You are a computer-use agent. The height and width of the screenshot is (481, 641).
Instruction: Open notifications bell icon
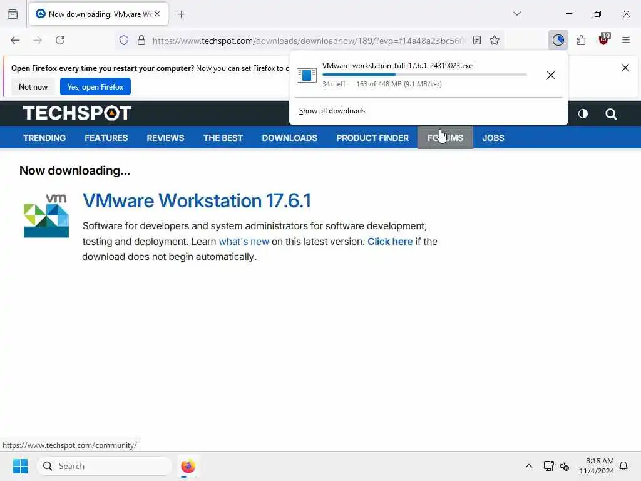tap(623, 466)
